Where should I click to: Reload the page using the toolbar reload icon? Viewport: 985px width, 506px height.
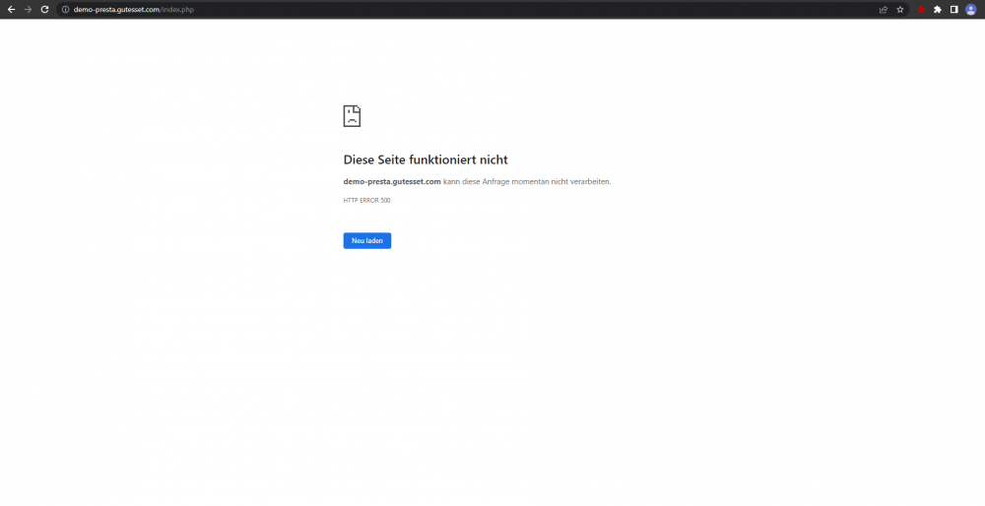pos(44,10)
